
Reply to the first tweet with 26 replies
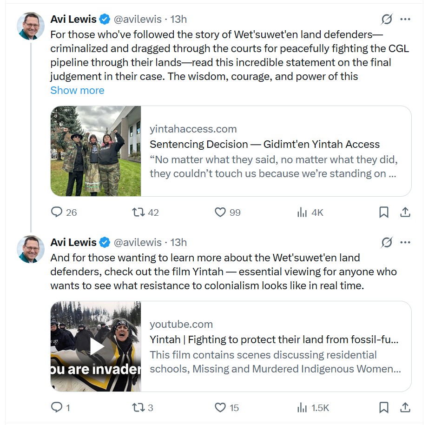point(57,212)
